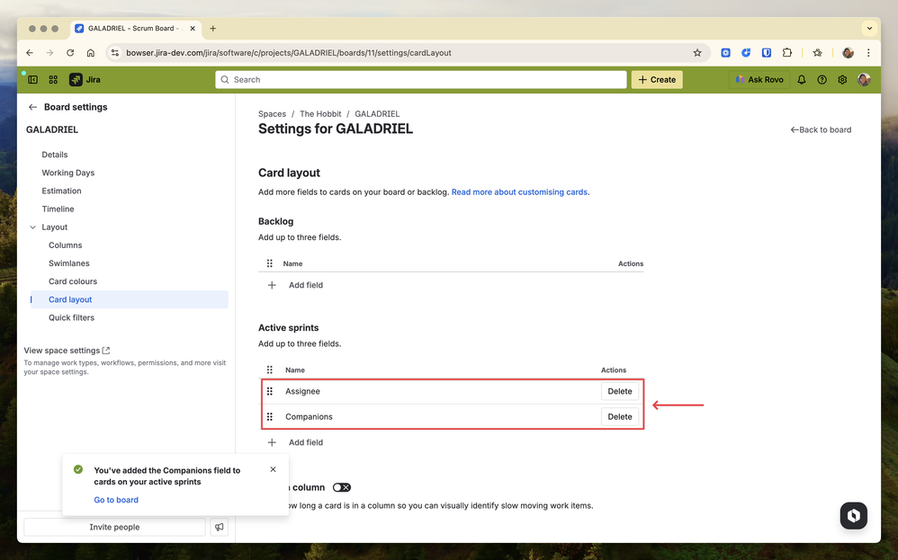Viewport: 898px width, 560px height.
Task: Open View space settings link
Action: 67,350
